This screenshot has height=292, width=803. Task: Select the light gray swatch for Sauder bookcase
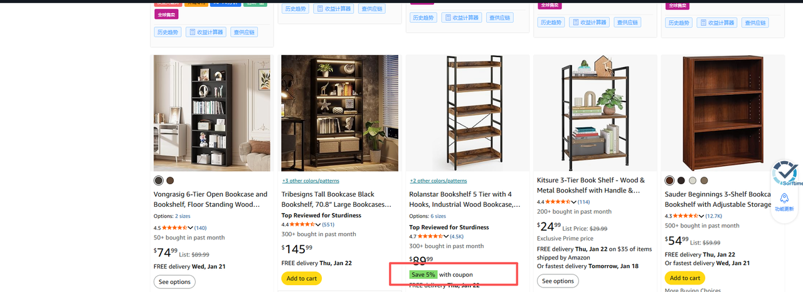point(693,180)
